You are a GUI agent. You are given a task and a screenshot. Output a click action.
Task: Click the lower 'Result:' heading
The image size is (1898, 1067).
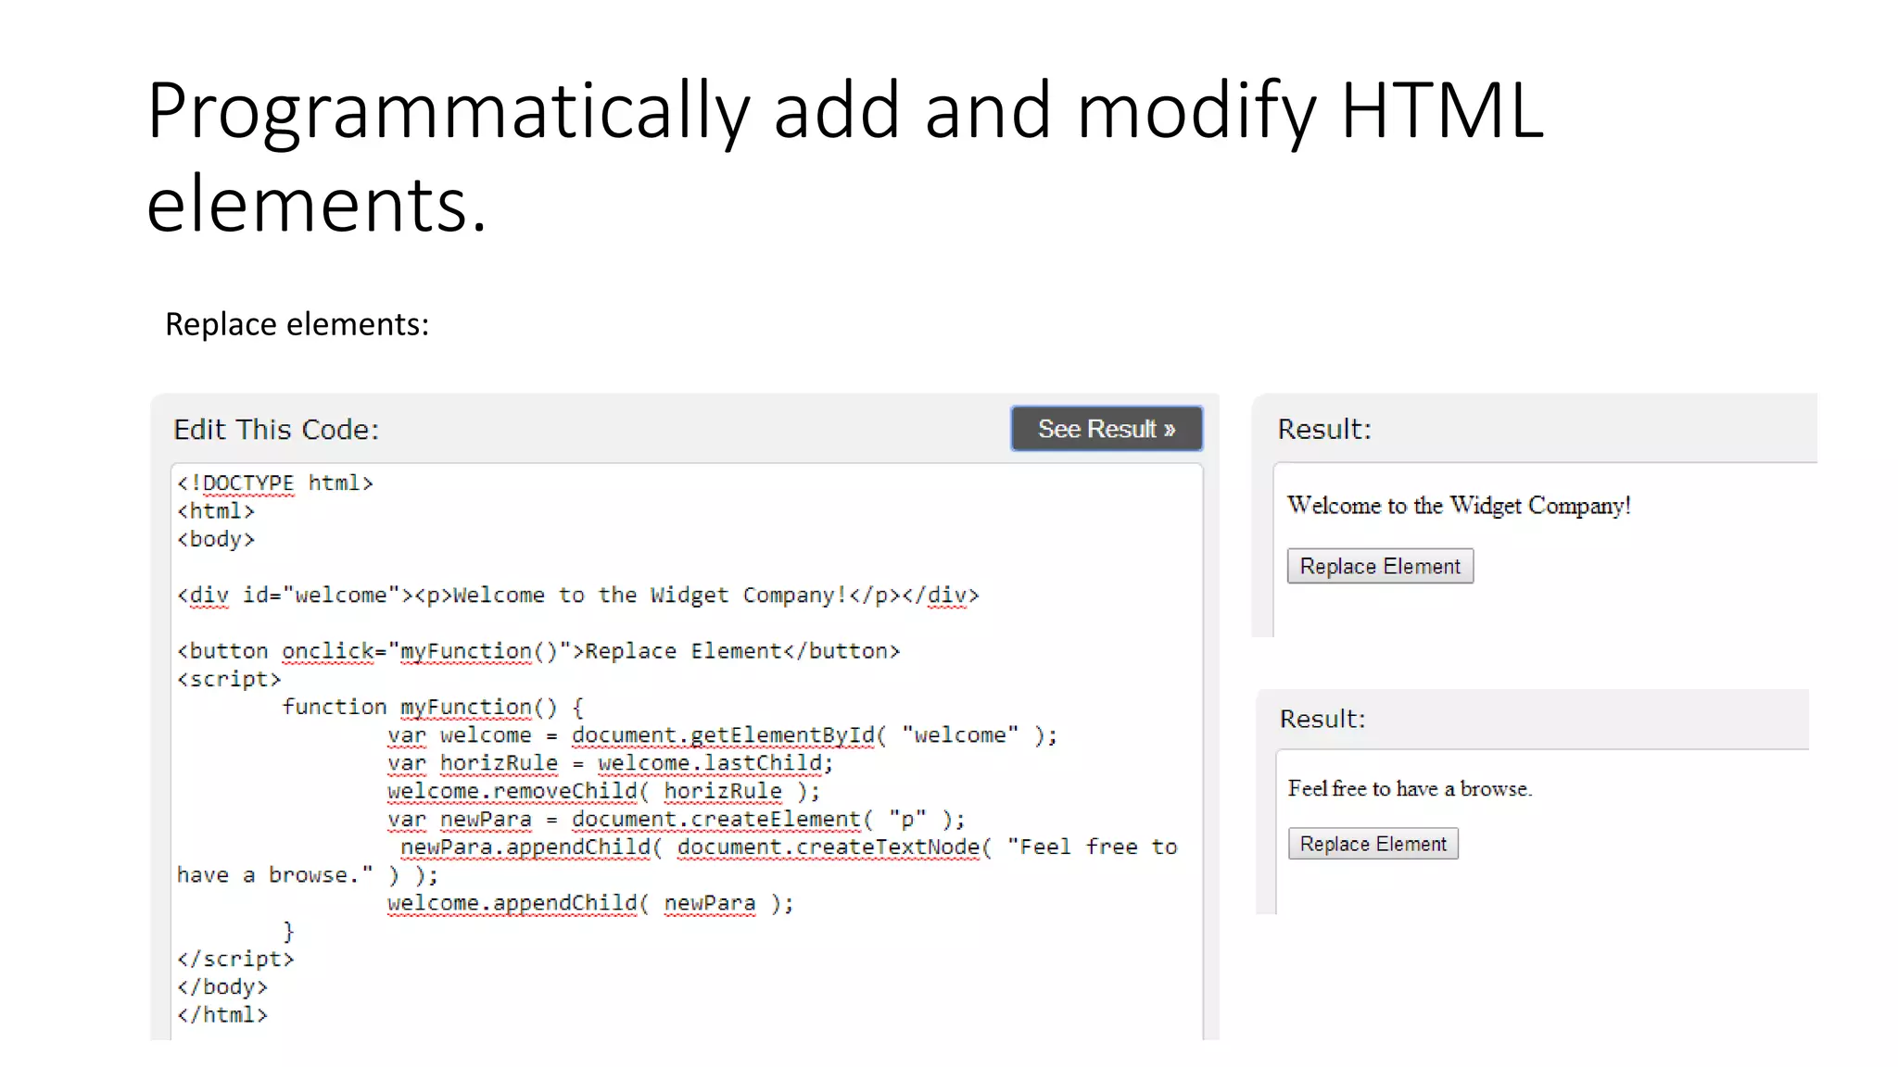pyautogui.click(x=1322, y=719)
